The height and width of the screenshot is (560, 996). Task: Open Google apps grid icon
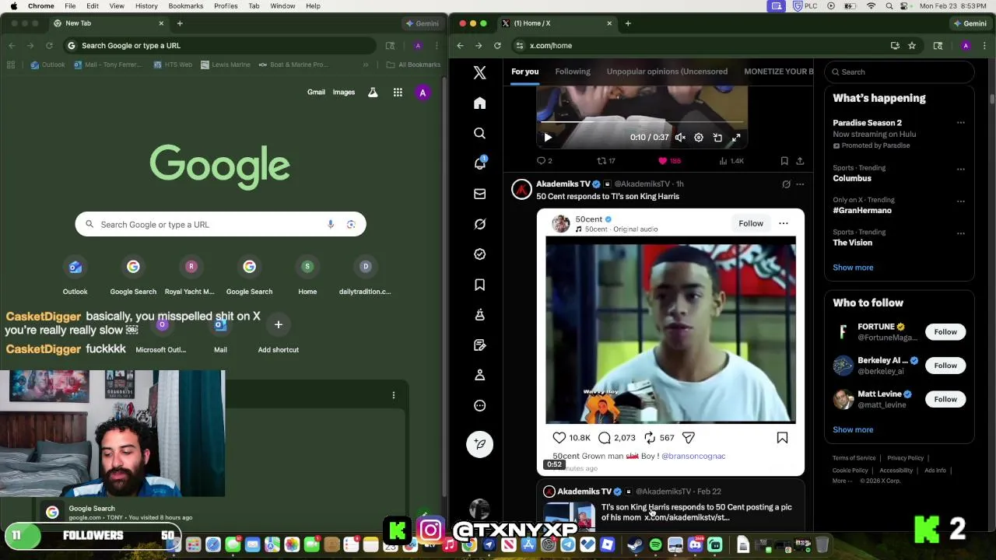[398, 93]
